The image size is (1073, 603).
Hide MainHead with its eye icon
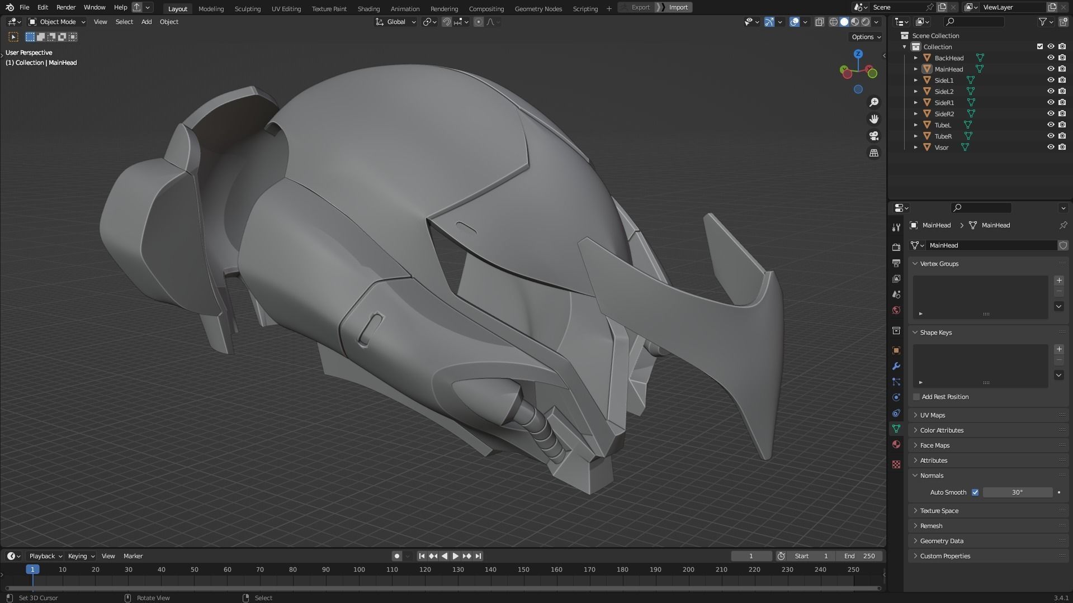point(1051,69)
